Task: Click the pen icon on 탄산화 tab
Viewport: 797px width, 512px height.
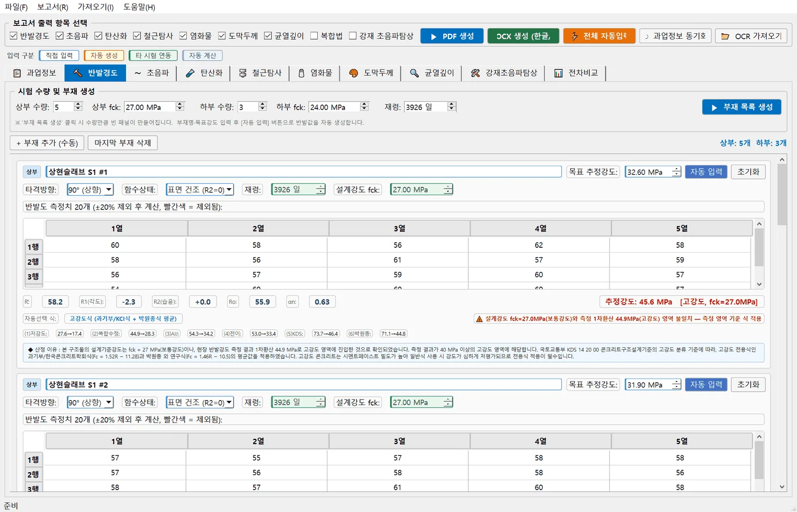Action: tap(190, 73)
